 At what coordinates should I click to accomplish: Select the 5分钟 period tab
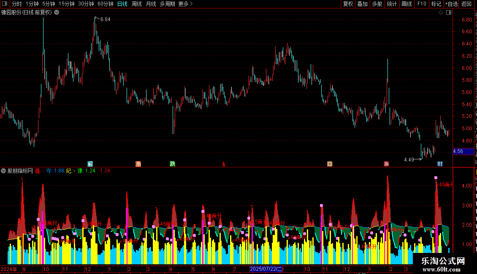point(49,4)
